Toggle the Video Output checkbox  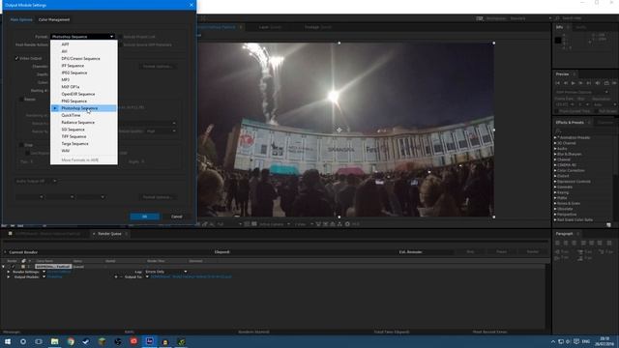pos(16,58)
